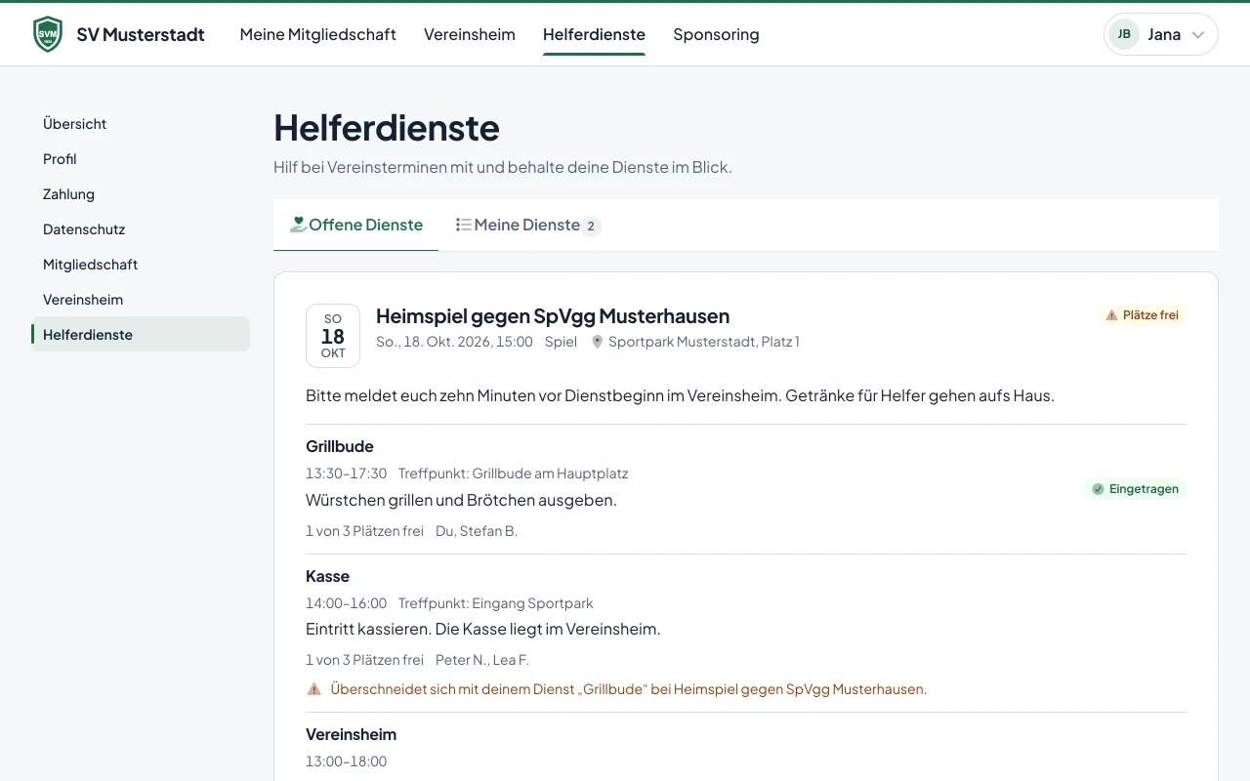Click the location pin icon beside Sportpark Musterstadt

[598, 342]
